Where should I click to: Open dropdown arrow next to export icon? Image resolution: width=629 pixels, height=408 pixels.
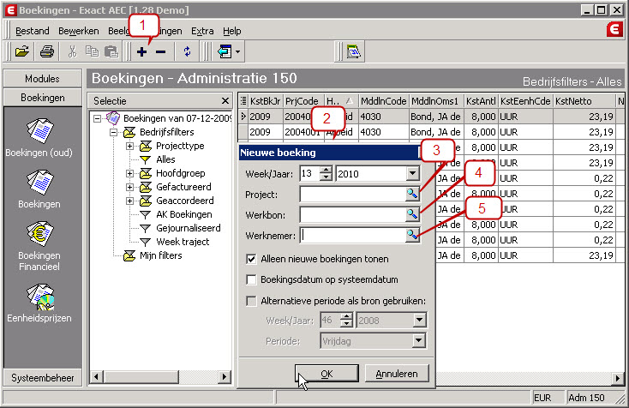point(238,51)
